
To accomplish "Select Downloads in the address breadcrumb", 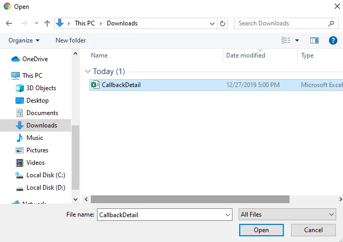I will pyautogui.click(x=122, y=23).
